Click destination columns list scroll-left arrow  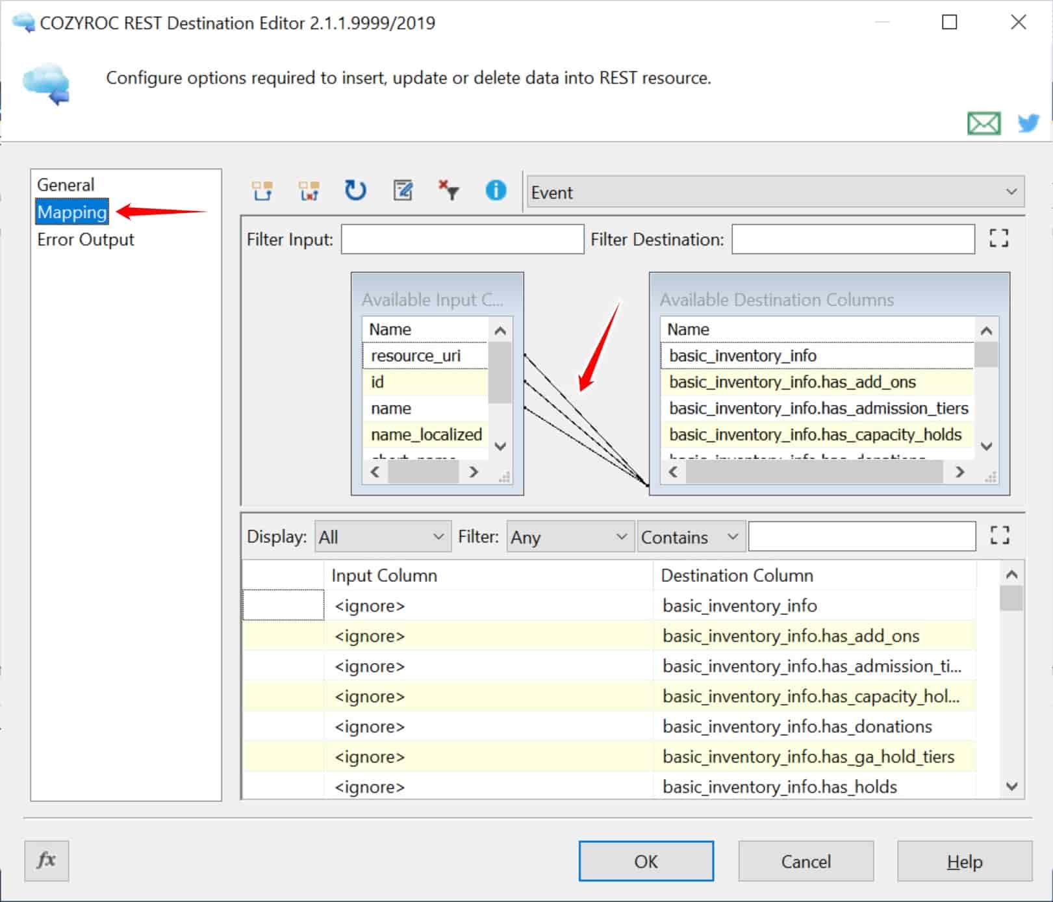point(673,472)
